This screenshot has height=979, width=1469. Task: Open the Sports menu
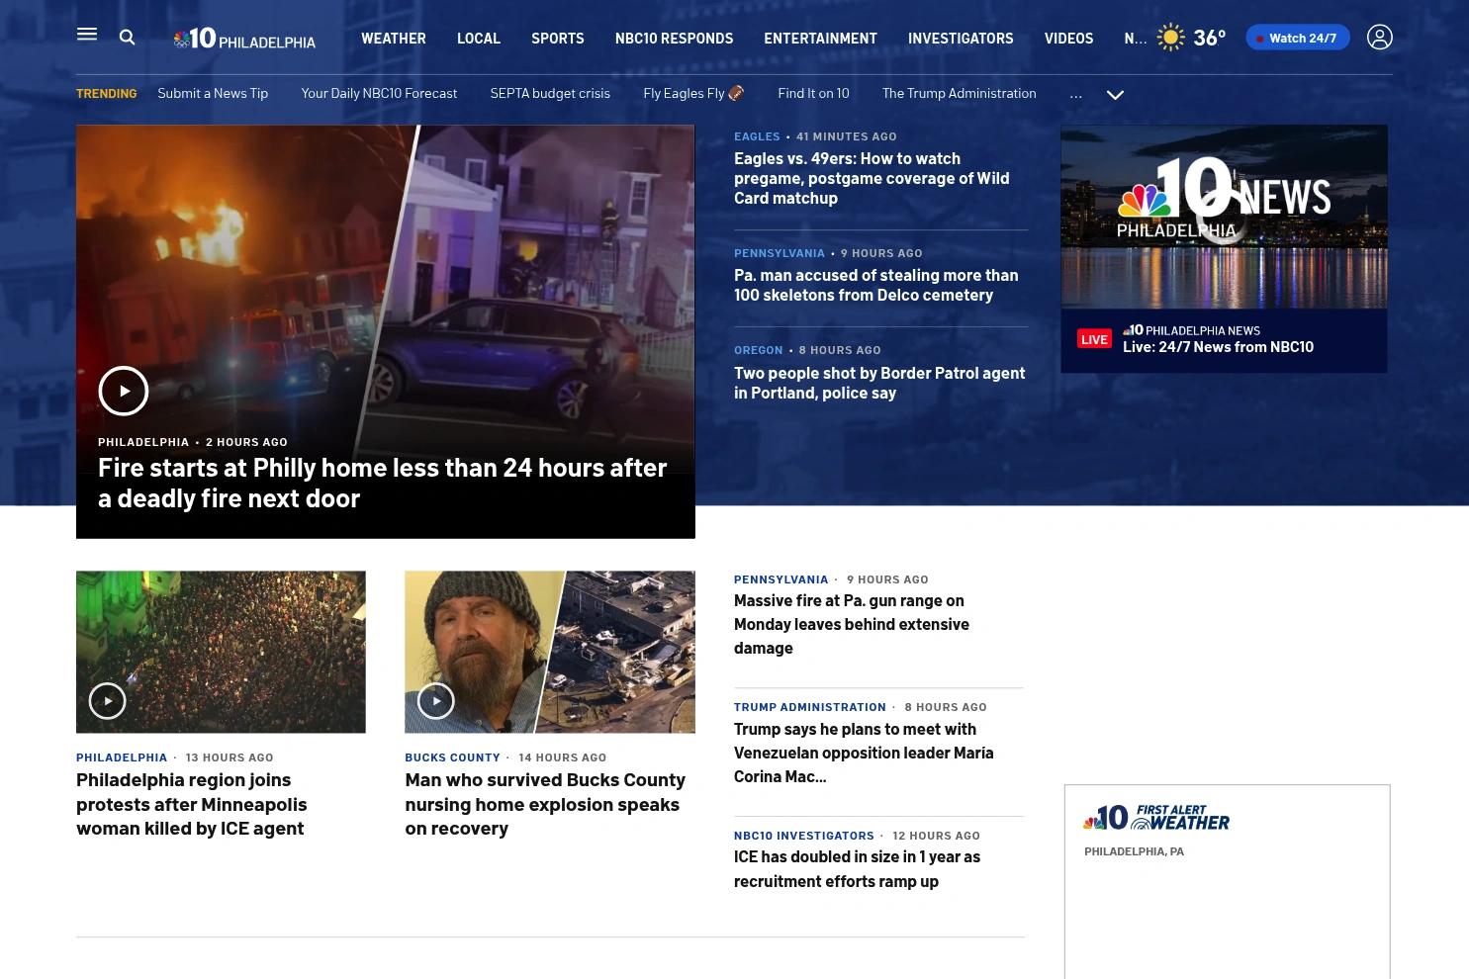tap(558, 38)
